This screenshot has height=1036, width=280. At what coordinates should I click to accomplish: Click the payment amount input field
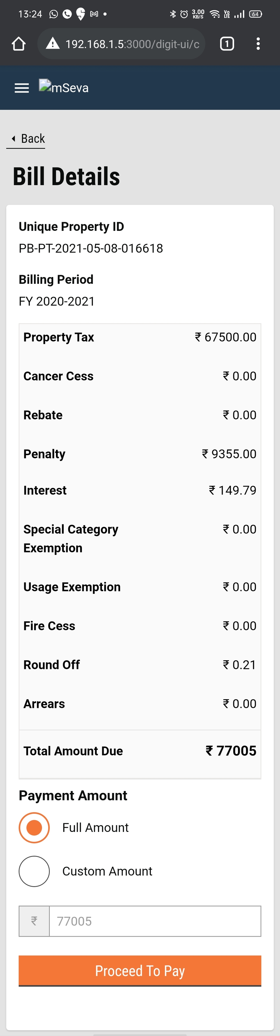(x=155, y=921)
